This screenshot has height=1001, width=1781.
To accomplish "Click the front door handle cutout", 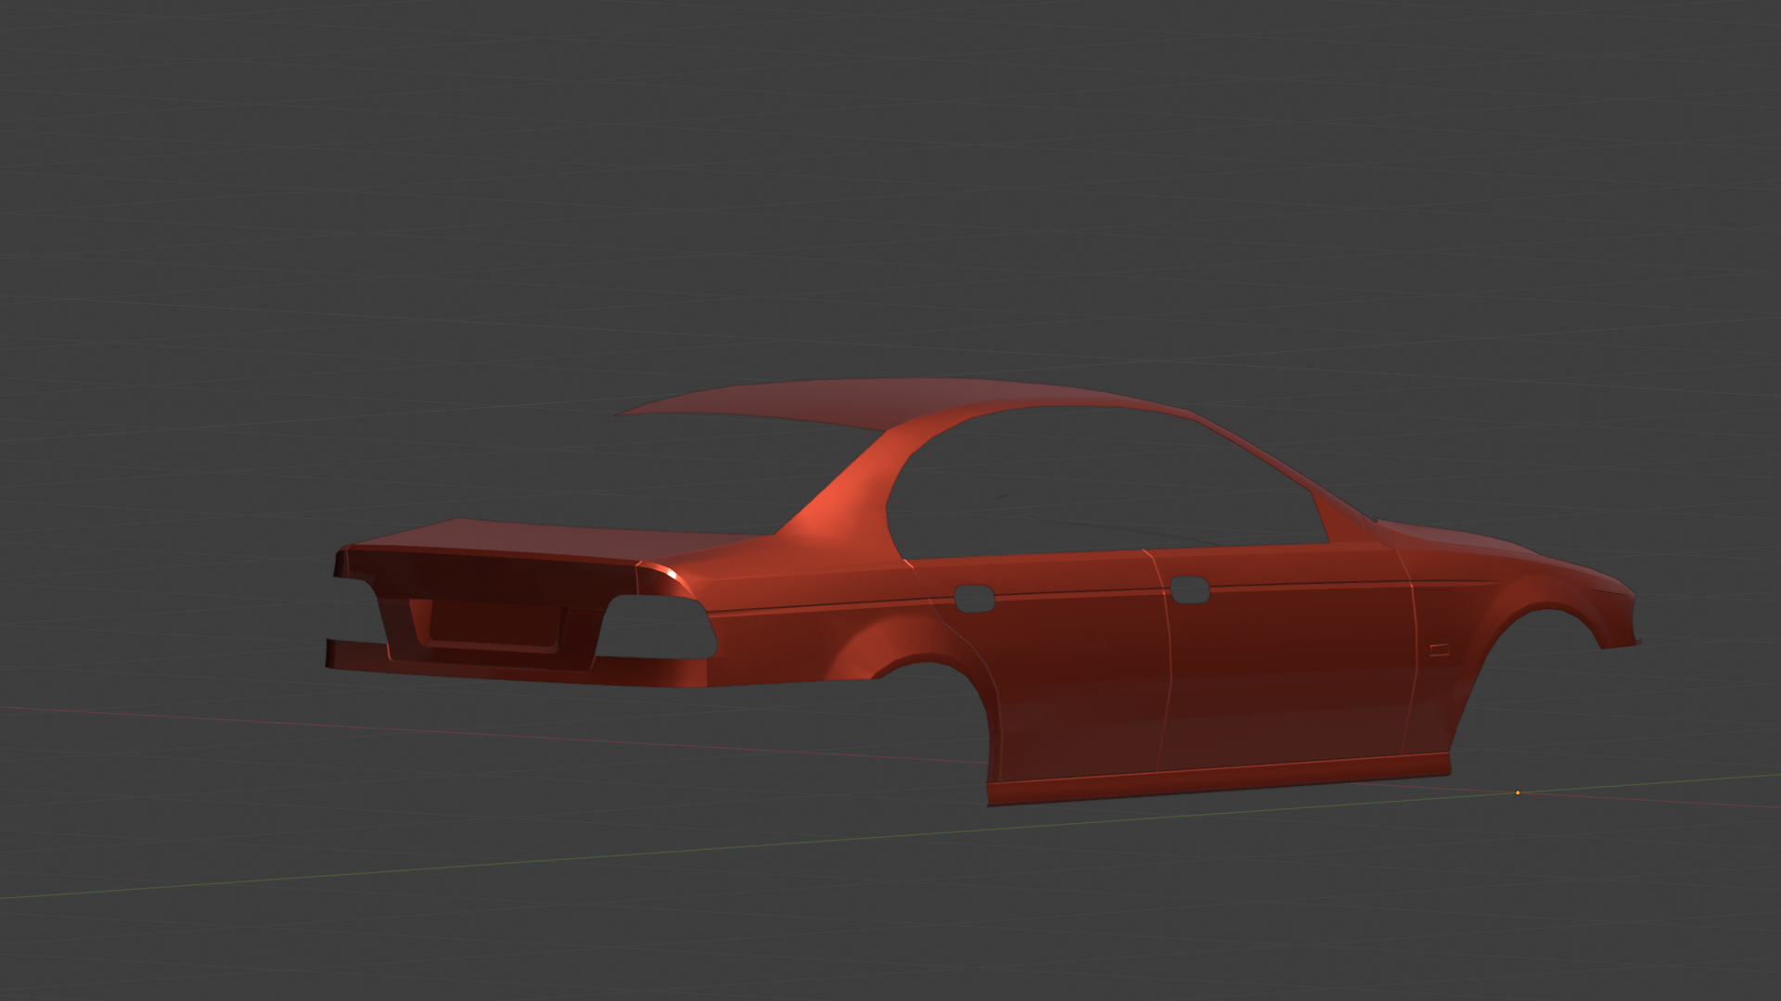I will (x=1189, y=589).
